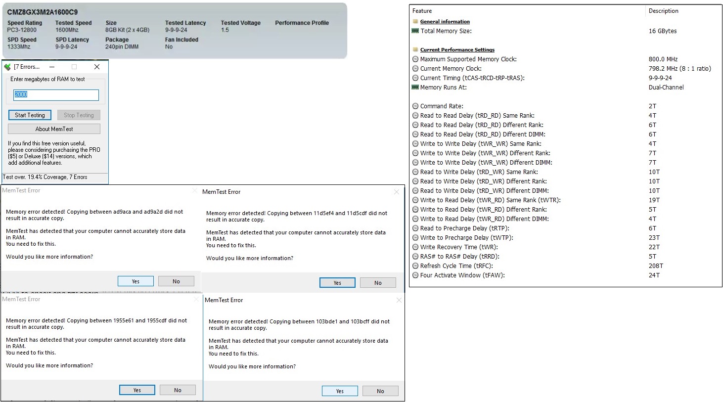The height and width of the screenshot is (402, 723).
Task: Click the Description column header
Action: click(x=663, y=11)
